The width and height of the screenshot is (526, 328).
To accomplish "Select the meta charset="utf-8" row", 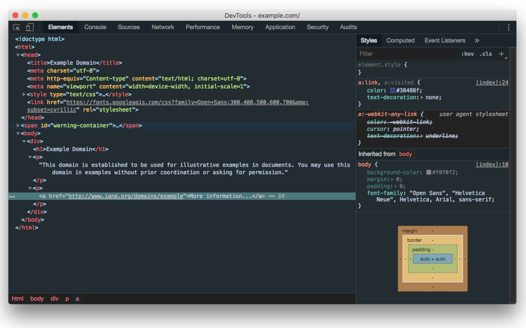I will coord(63,71).
